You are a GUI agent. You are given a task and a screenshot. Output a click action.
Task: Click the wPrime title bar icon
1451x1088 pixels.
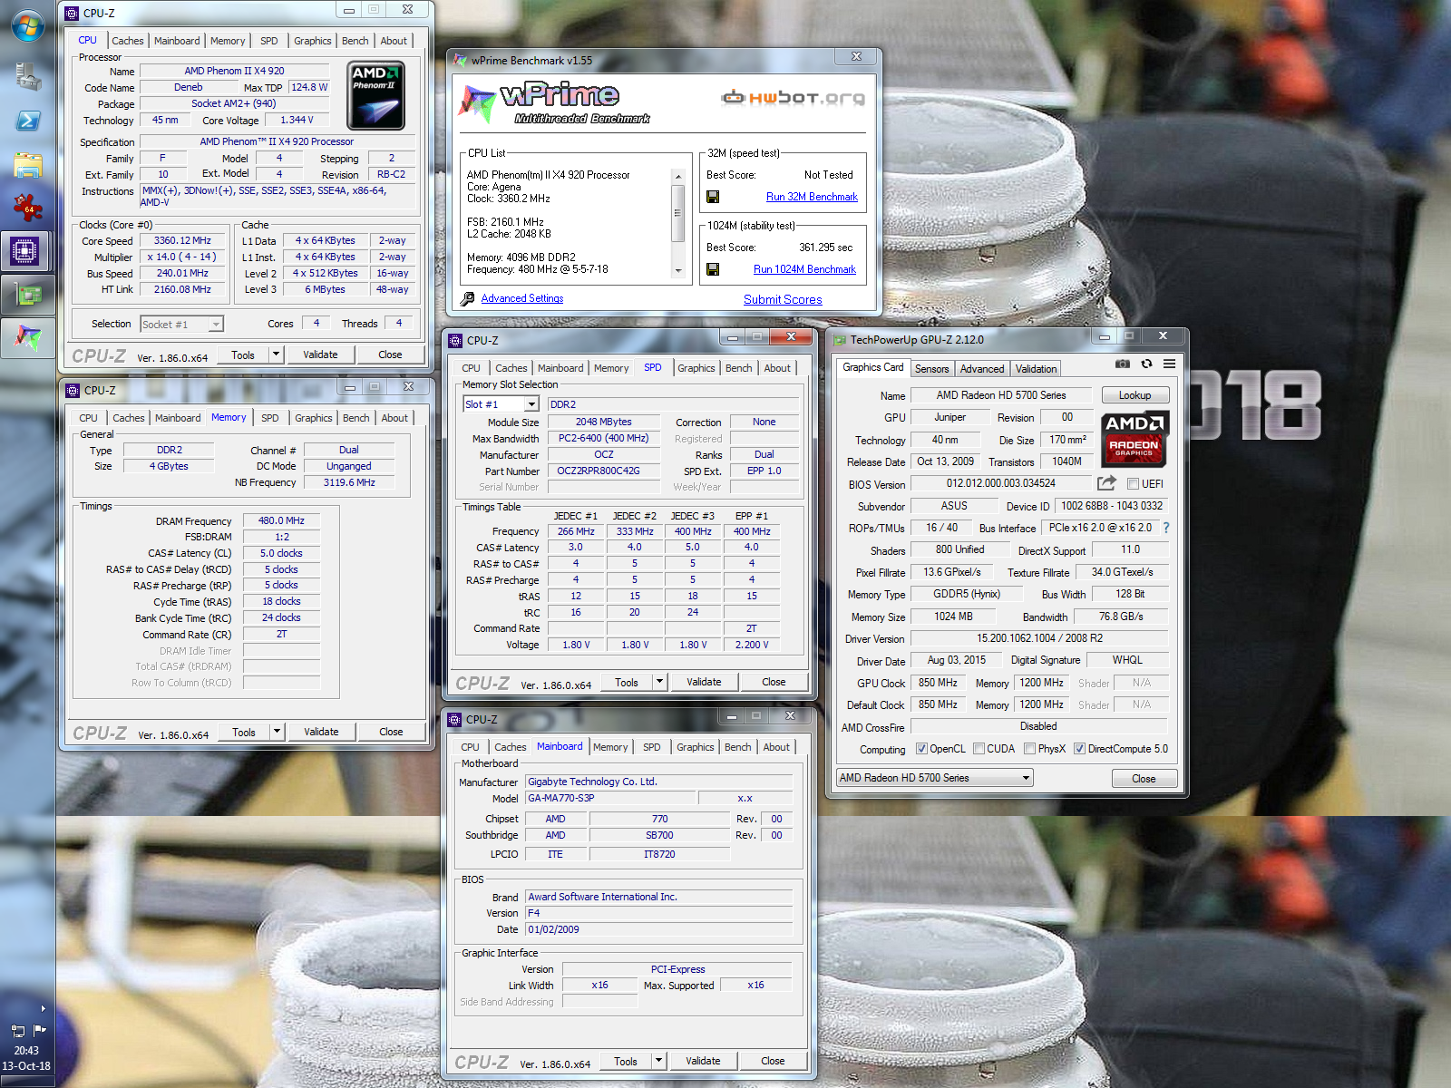click(461, 61)
